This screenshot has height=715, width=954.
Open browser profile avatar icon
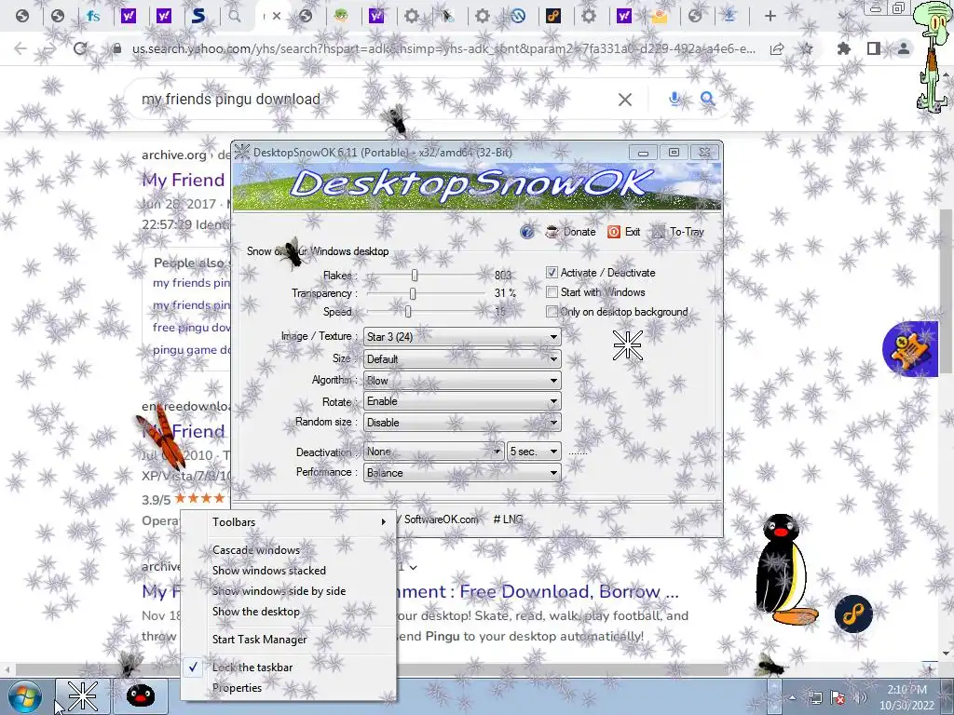point(904,48)
